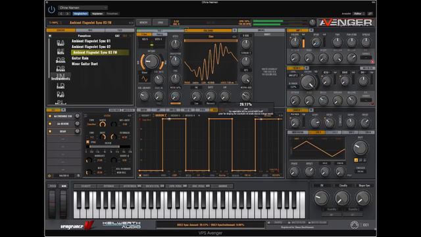Click the modulation wheel

point(63,203)
